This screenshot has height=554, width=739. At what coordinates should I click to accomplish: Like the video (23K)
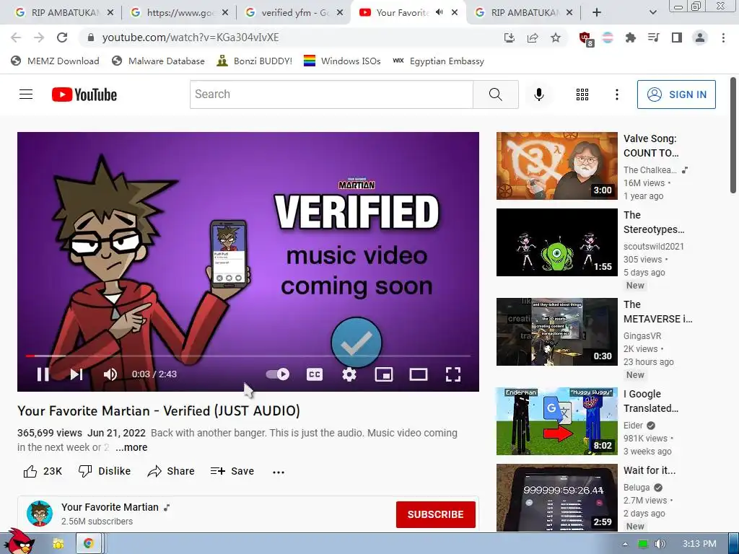43,471
